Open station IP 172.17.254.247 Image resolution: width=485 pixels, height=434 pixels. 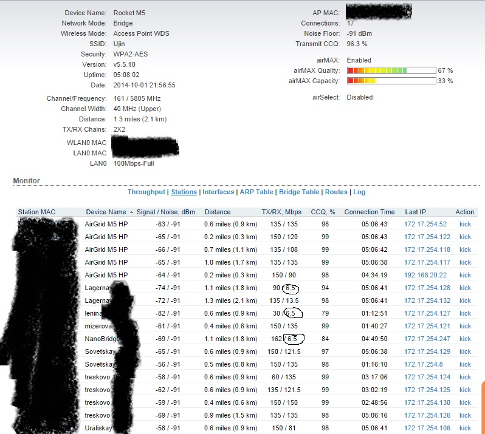point(427,339)
